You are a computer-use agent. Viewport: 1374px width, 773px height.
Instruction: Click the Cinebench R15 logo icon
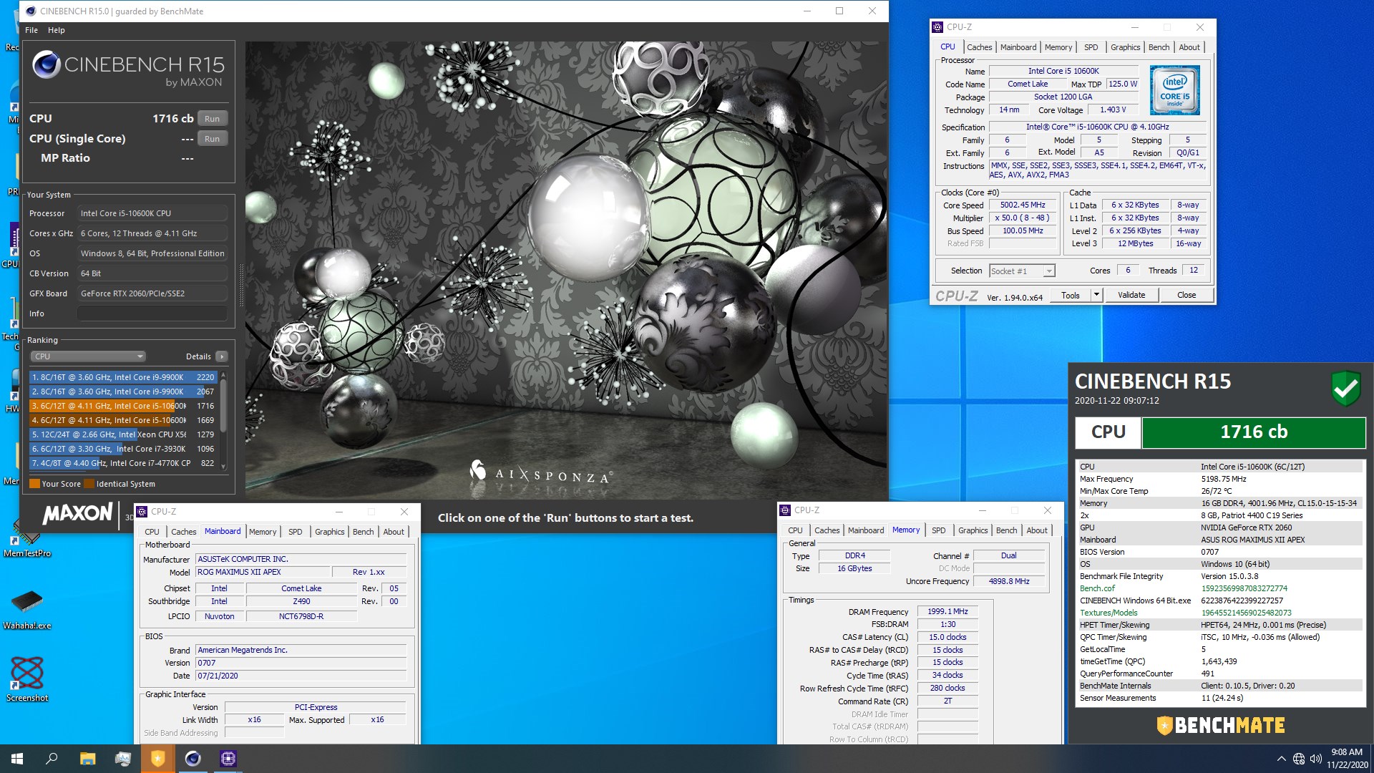click(46, 65)
